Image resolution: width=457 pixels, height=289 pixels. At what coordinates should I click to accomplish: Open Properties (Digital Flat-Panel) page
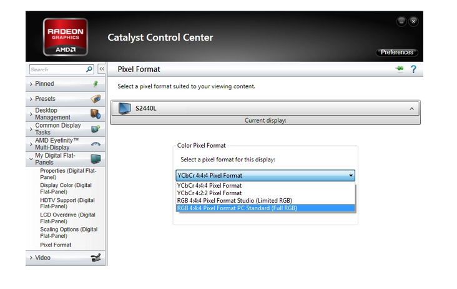coord(68,174)
